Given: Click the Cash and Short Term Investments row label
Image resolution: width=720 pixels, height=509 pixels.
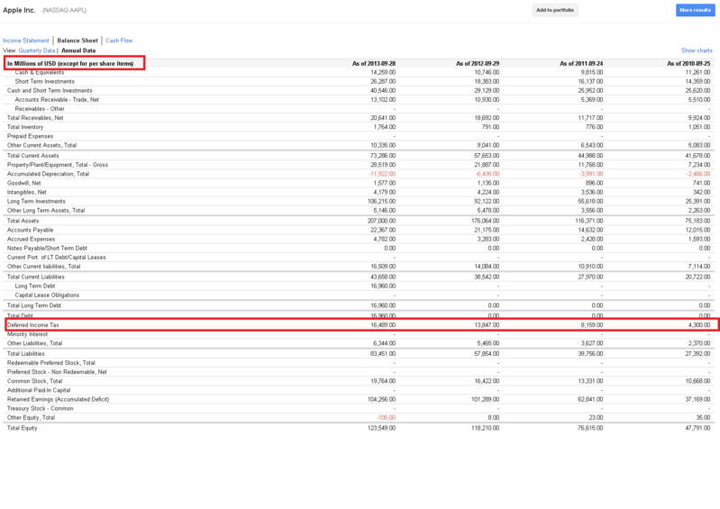Looking at the screenshot, I should (x=50, y=90).
